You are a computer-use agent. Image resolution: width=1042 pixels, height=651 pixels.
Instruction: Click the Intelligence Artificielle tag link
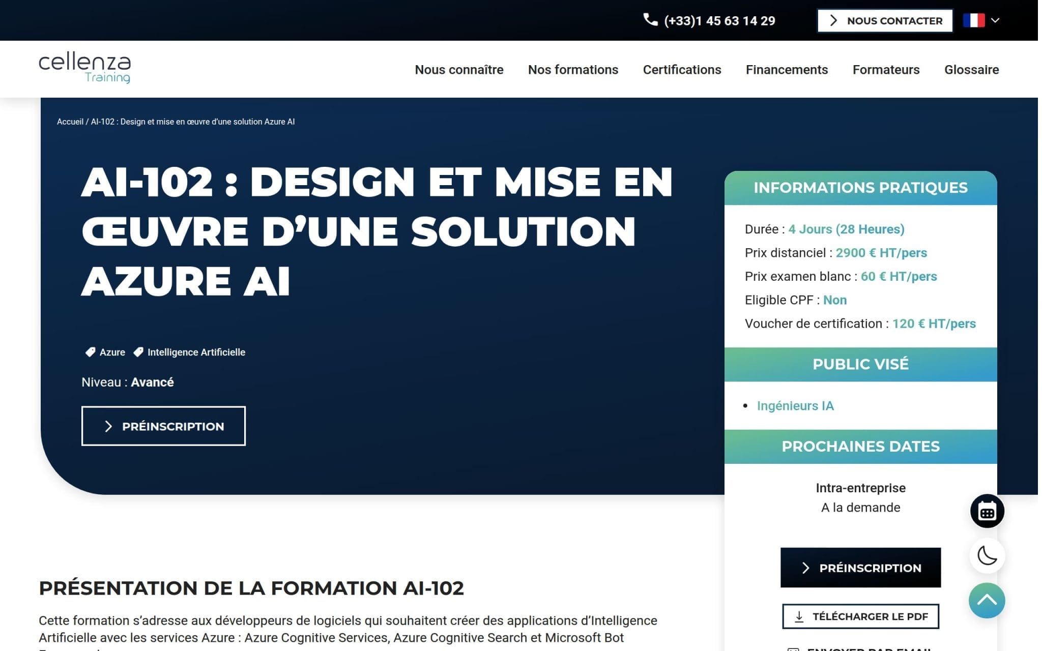pyautogui.click(x=196, y=352)
